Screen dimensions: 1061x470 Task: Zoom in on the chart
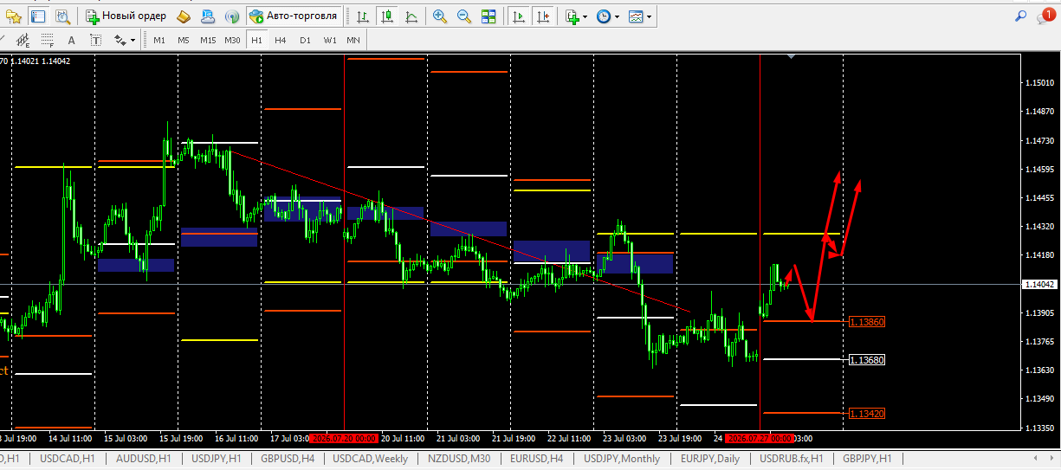tap(440, 16)
